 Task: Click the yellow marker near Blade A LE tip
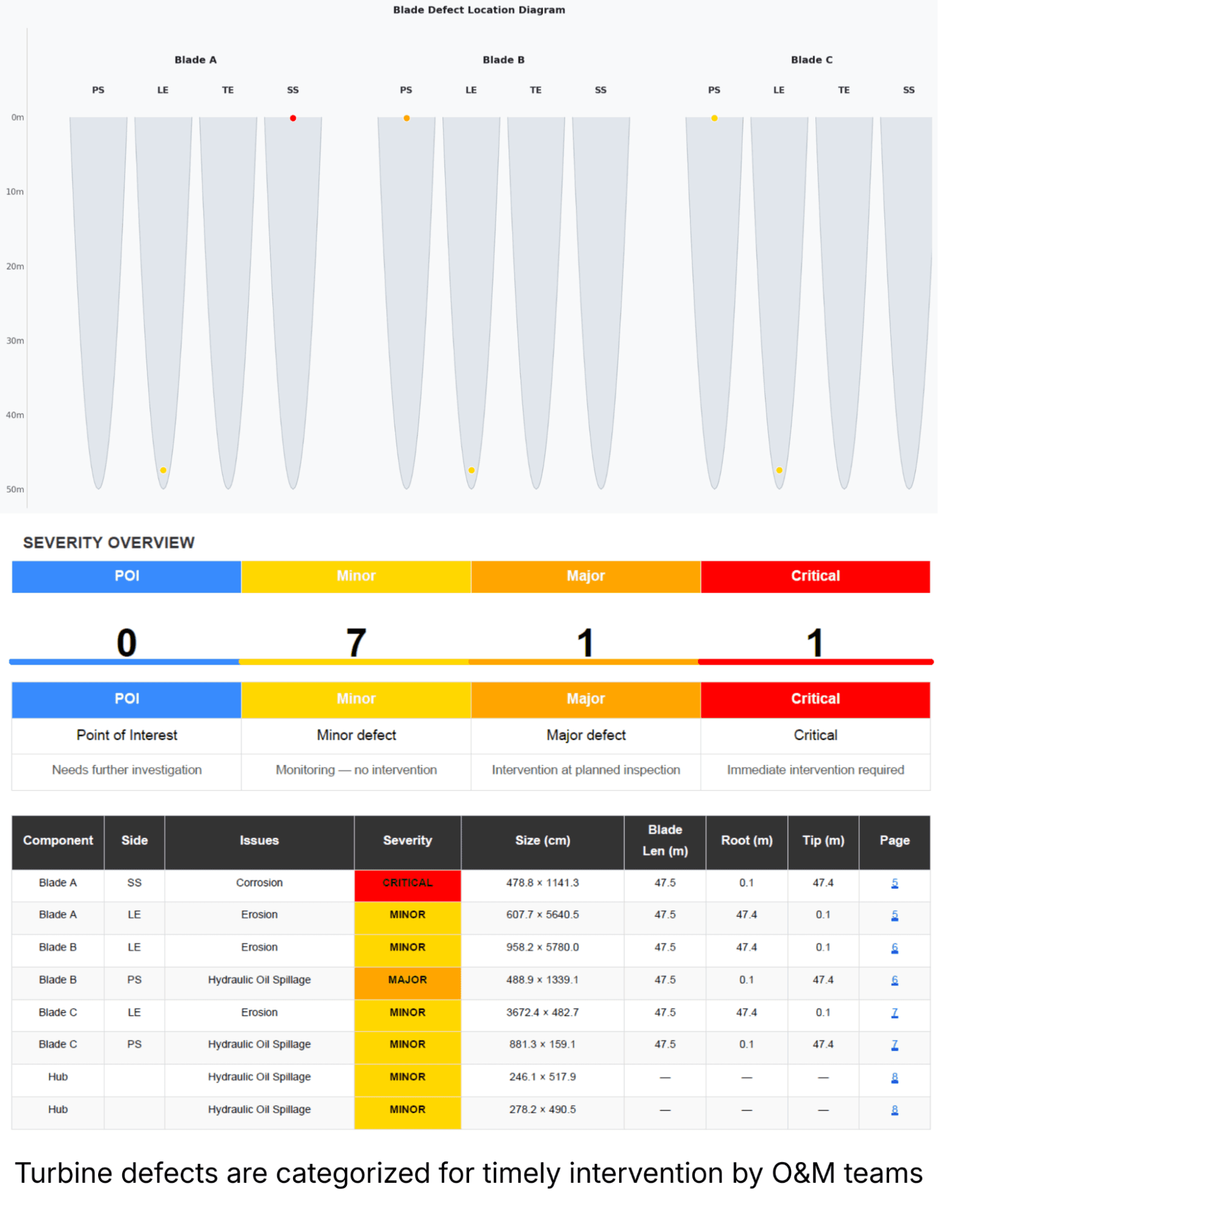[163, 470]
